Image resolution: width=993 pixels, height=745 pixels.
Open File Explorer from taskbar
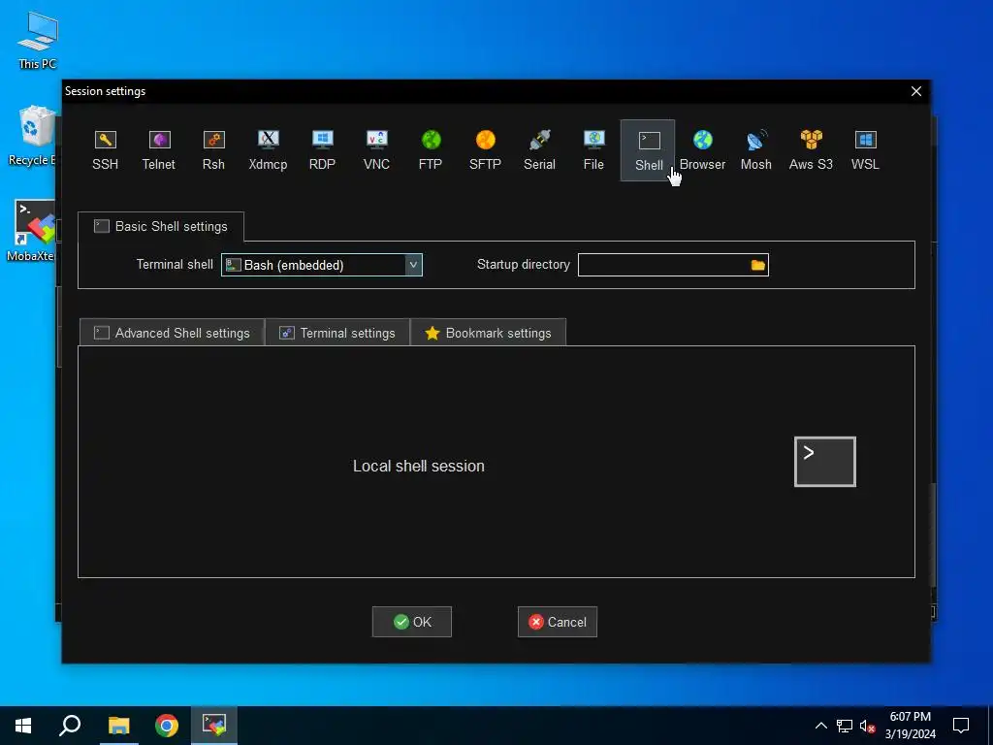coord(118,726)
